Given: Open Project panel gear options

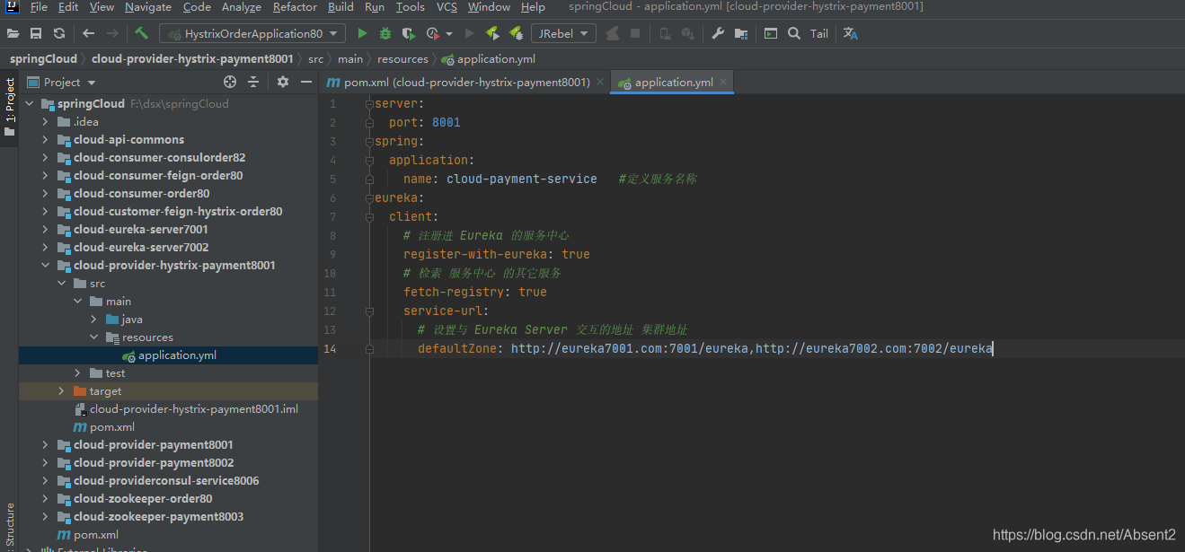Looking at the screenshot, I should tap(283, 82).
